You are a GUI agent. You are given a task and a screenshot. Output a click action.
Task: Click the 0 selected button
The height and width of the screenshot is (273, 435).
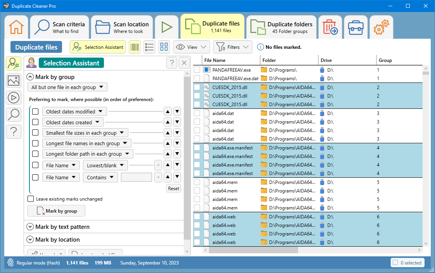point(407,263)
